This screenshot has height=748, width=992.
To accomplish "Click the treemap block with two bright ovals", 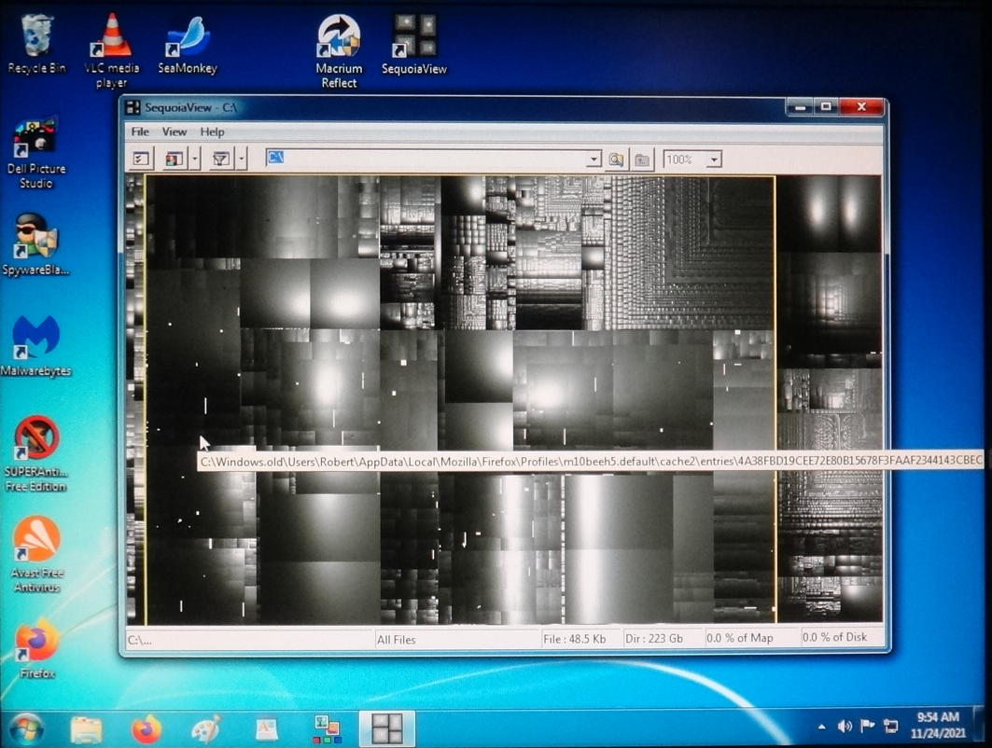I will [829, 214].
